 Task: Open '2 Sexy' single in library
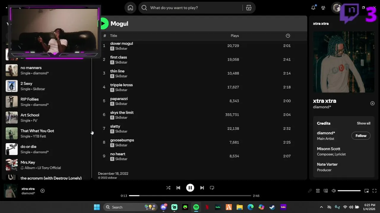coord(47,86)
